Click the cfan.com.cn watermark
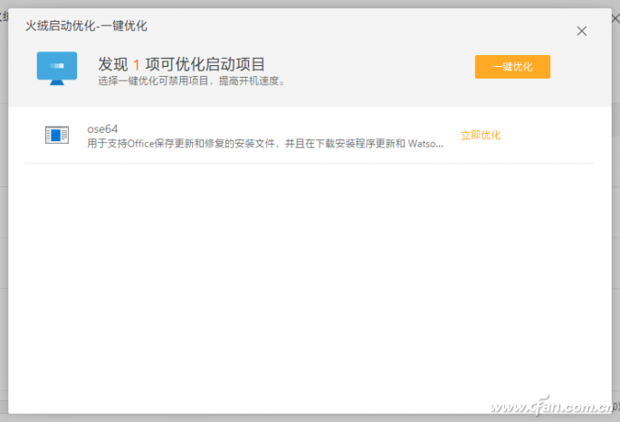This screenshot has height=422, width=620. pyautogui.click(x=551, y=406)
